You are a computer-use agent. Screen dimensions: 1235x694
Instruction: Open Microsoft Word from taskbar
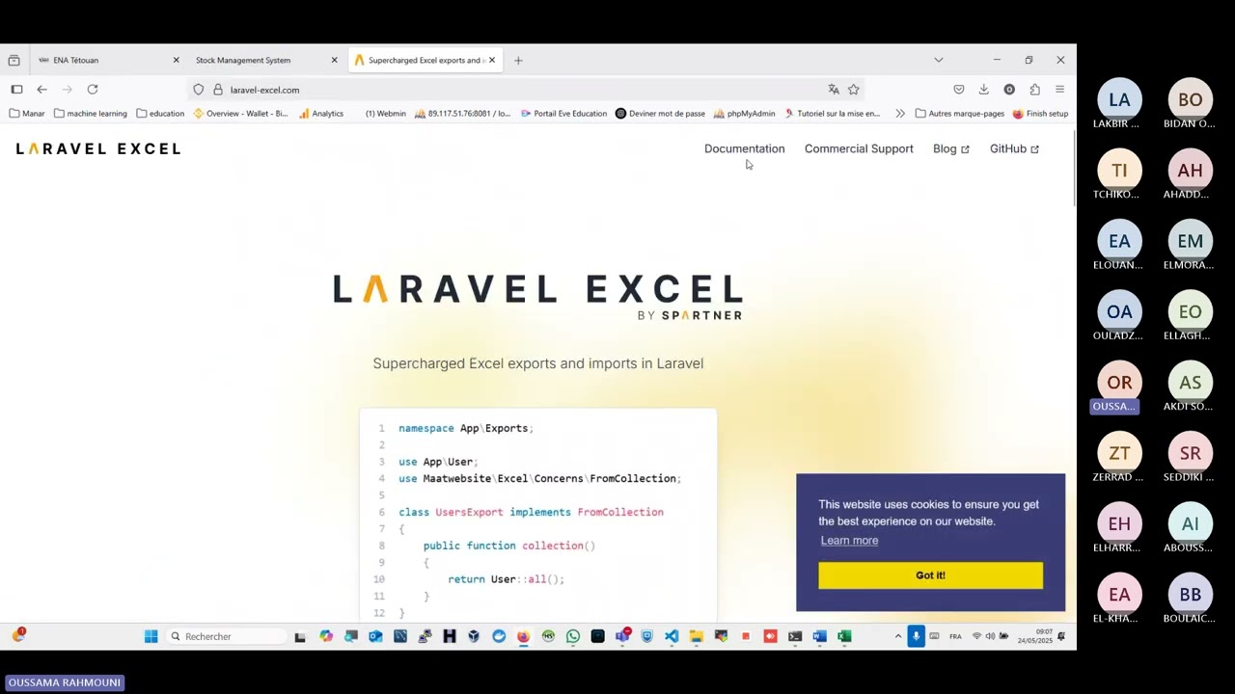coord(819,636)
